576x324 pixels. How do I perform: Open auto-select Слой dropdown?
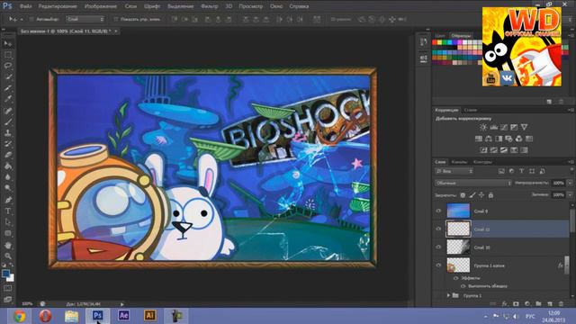pos(85,19)
